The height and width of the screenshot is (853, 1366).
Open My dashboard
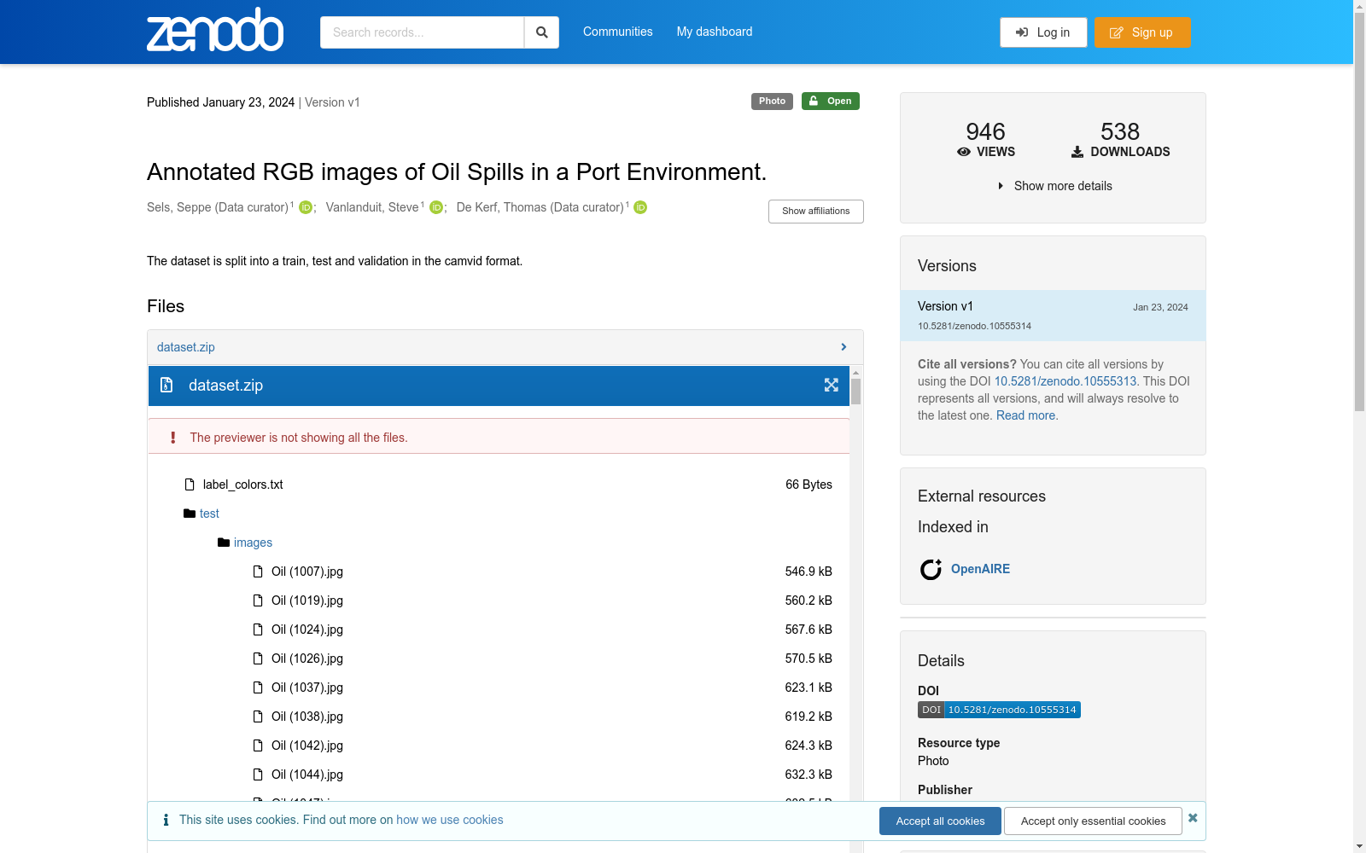point(715,32)
